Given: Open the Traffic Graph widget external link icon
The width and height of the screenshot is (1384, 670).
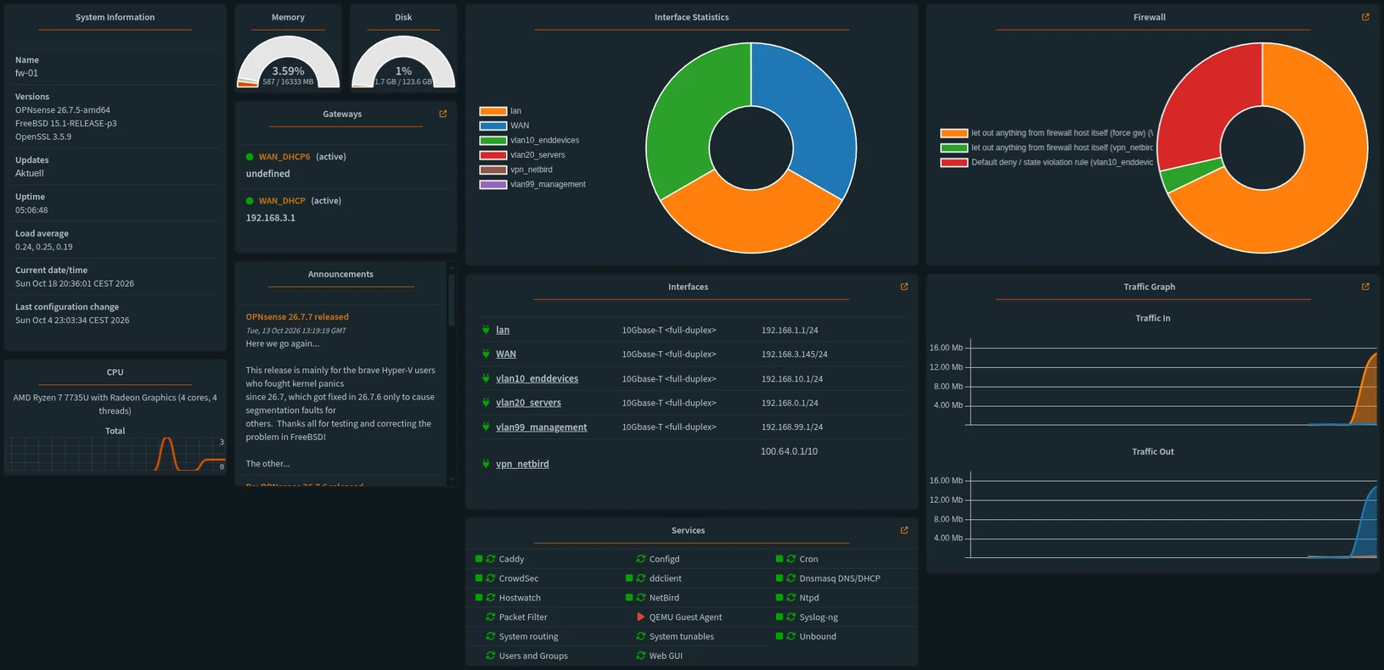Looking at the screenshot, I should [1365, 287].
